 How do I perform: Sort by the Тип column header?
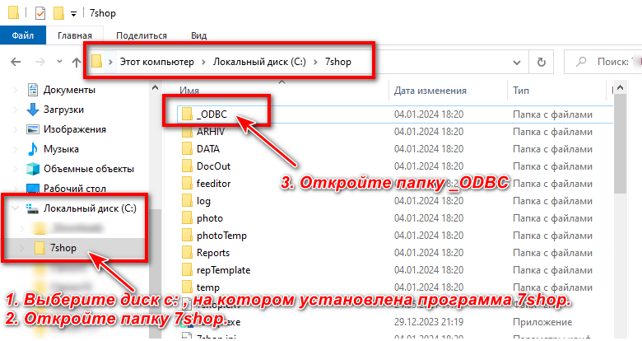[521, 90]
